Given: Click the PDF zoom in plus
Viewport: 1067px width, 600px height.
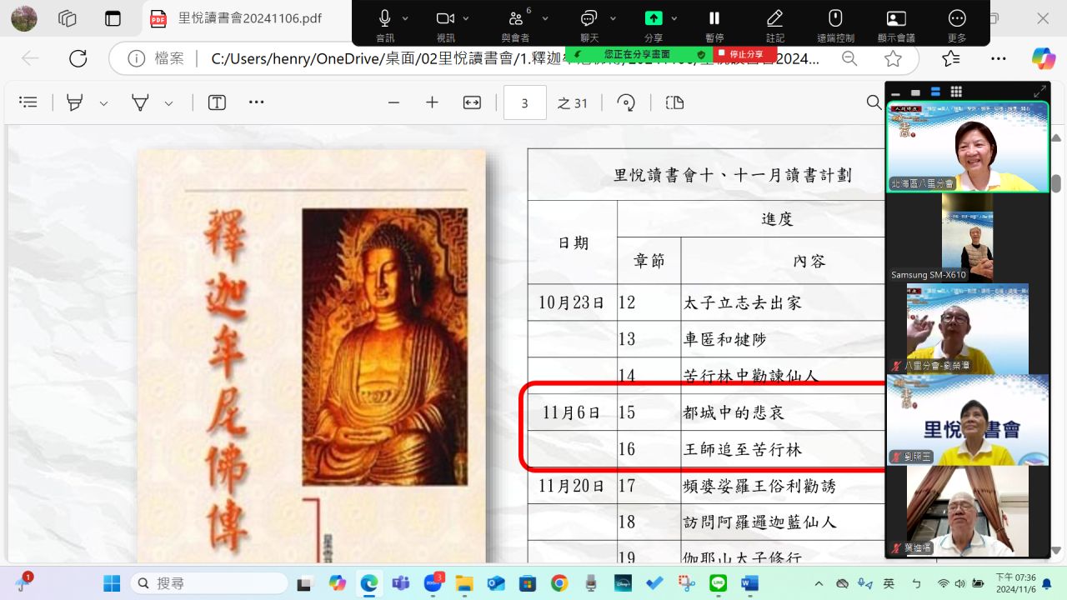Looking at the screenshot, I should (x=432, y=102).
